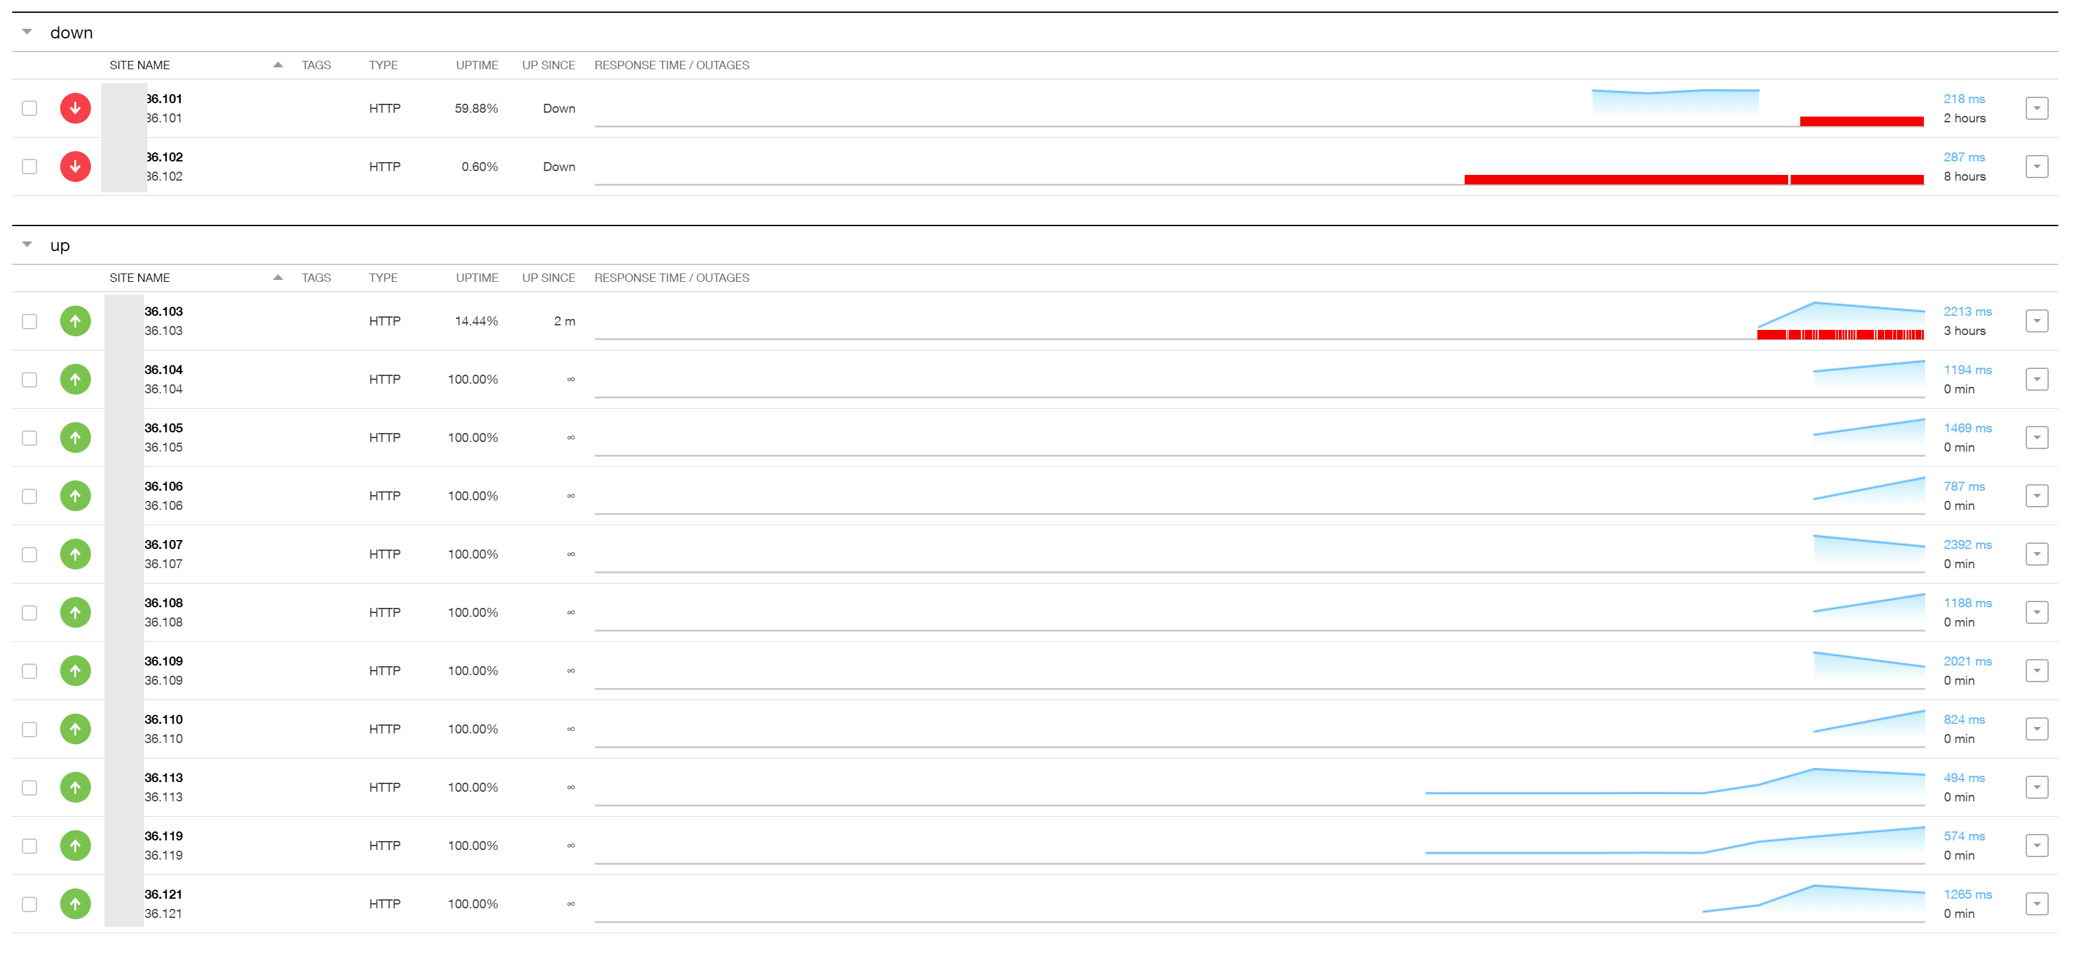
Task: Sort by UPTIME column in up group
Action: (477, 278)
